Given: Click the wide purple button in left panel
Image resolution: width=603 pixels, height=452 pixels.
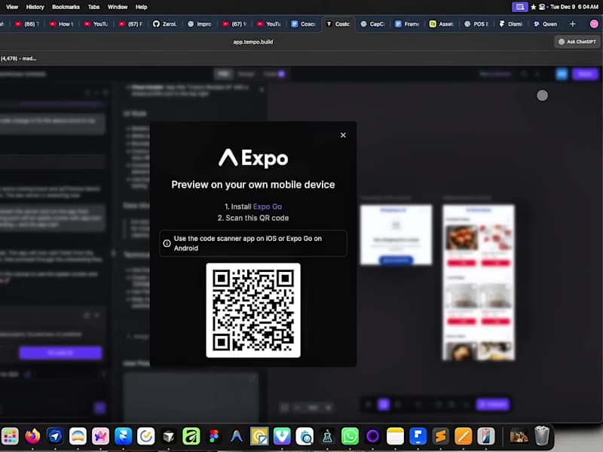Looking at the screenshot, I should coord(60,353).
